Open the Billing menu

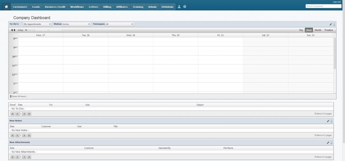(107, 7)
